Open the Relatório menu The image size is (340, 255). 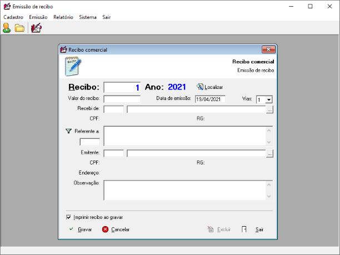[63, 17]
